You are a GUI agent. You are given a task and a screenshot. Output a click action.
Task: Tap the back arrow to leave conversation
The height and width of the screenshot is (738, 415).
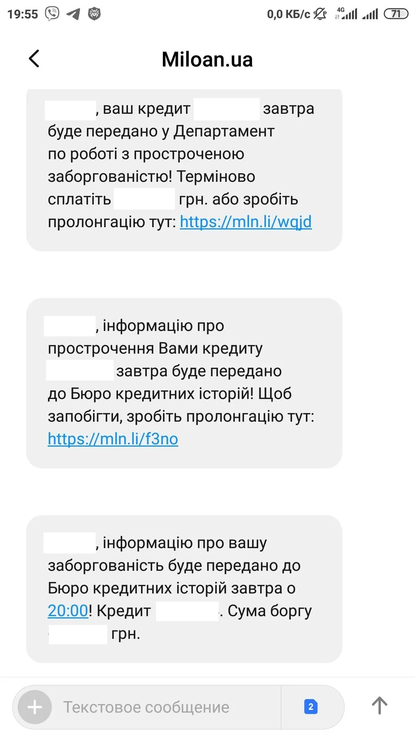point(34,59)
